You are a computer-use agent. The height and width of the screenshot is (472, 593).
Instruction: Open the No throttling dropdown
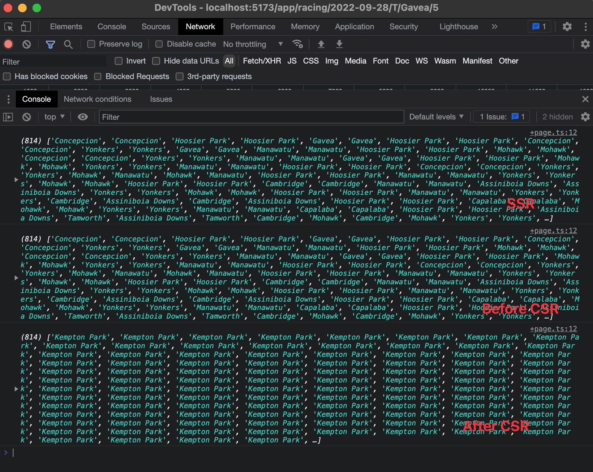tap(253, 44)
